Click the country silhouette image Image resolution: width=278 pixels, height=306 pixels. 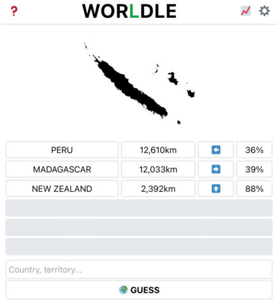139,84
